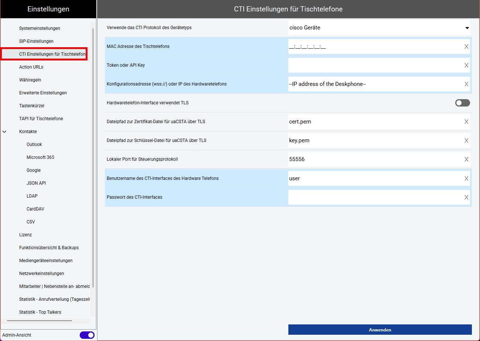Click the sidebar horizontal scrollbar
This screenshot has height=341, width=480.
point(40,321)
